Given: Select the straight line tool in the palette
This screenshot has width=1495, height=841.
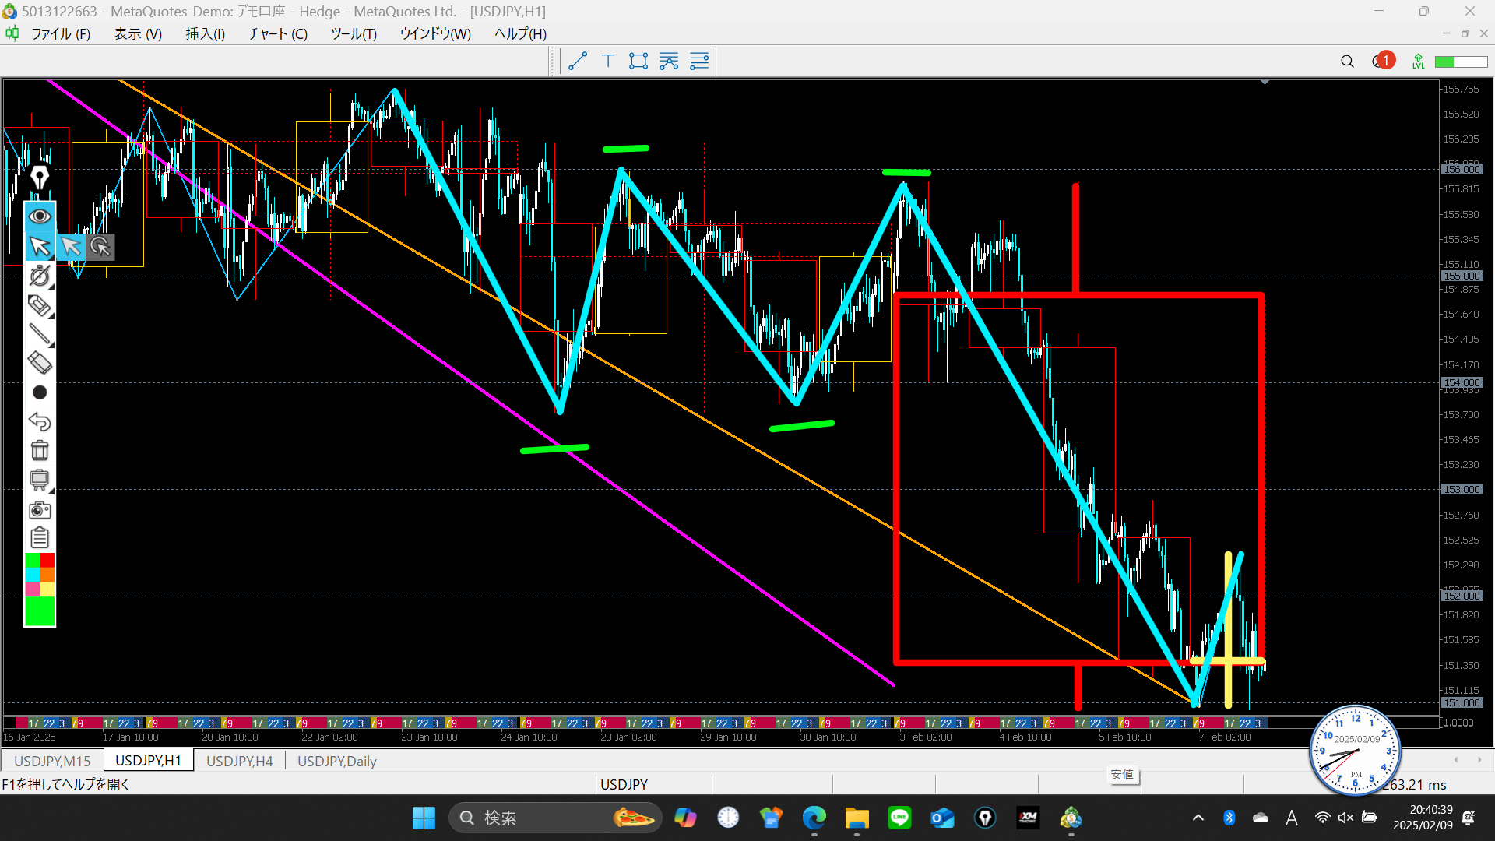Looking at the screenshot, I should pos(40,335).
